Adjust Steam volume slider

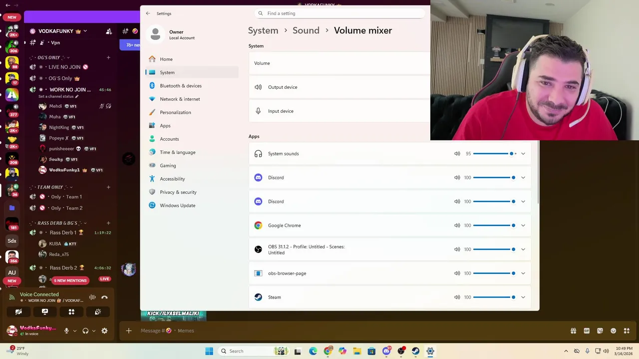(495, 297)
